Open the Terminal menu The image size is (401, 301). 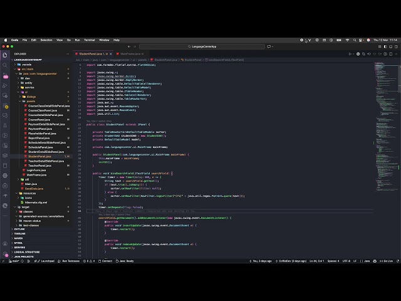(89, 40)
